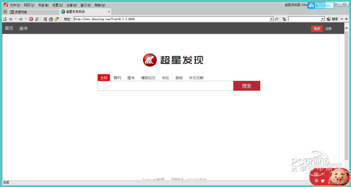The image size is (351, 187).
Task: Select the 全部 search category tab
Action: (x=104, y=78)
